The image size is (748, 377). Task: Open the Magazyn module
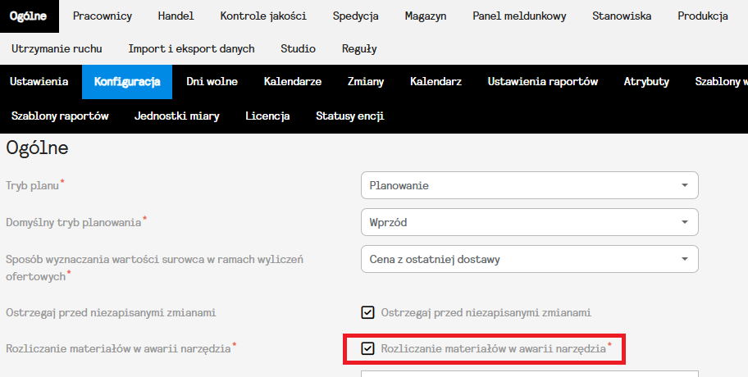pos(426,16)
